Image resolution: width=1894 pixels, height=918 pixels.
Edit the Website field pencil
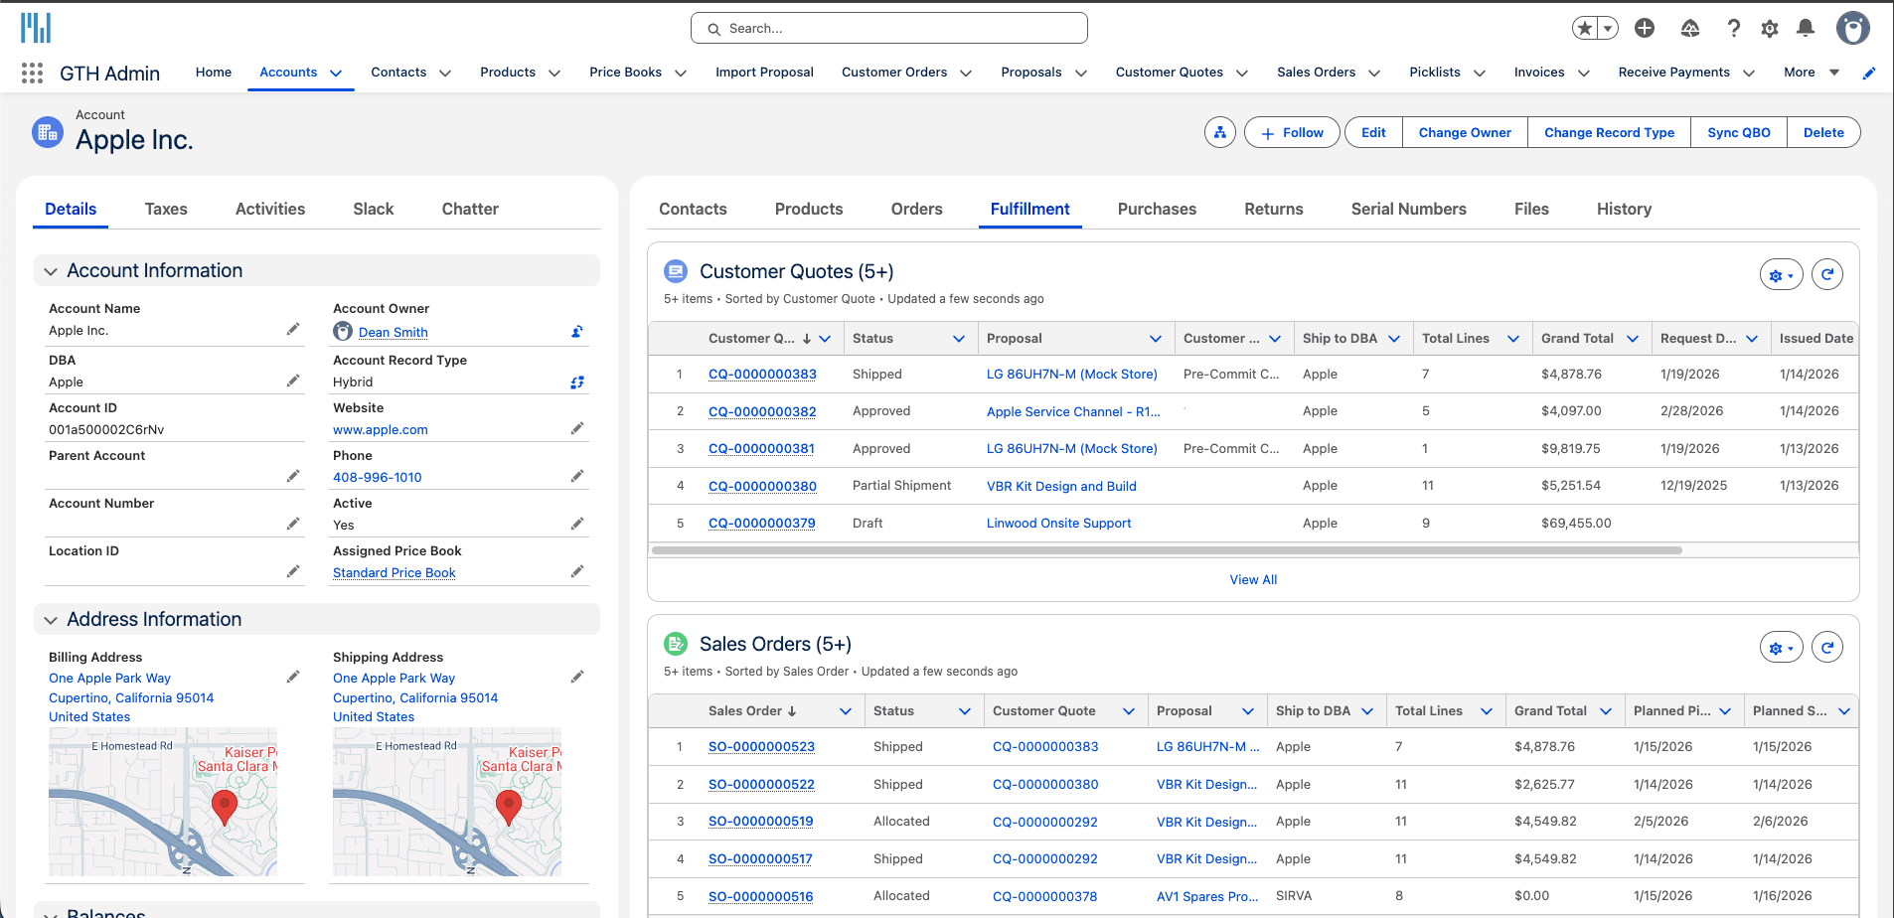pyautogui.click(x=577, y=428)
